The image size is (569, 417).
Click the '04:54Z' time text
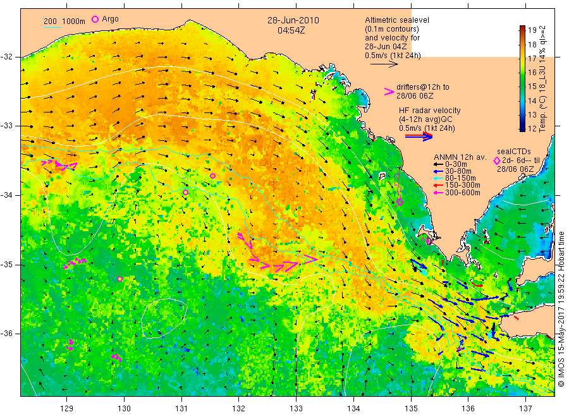click(x=291, y=30)
